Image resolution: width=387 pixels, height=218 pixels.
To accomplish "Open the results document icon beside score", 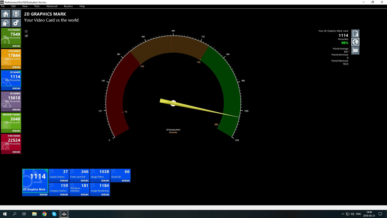I will (355, 33).
